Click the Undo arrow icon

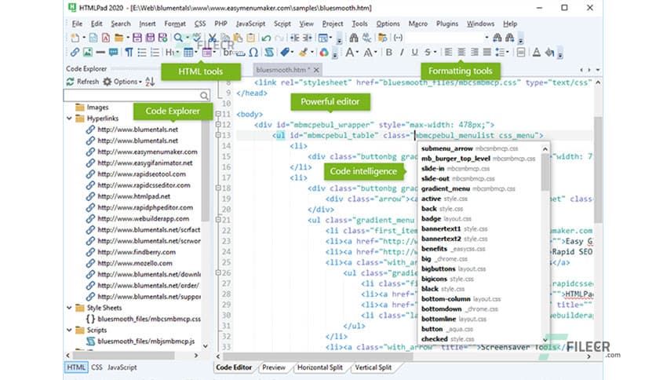click(x=268, y=38)
